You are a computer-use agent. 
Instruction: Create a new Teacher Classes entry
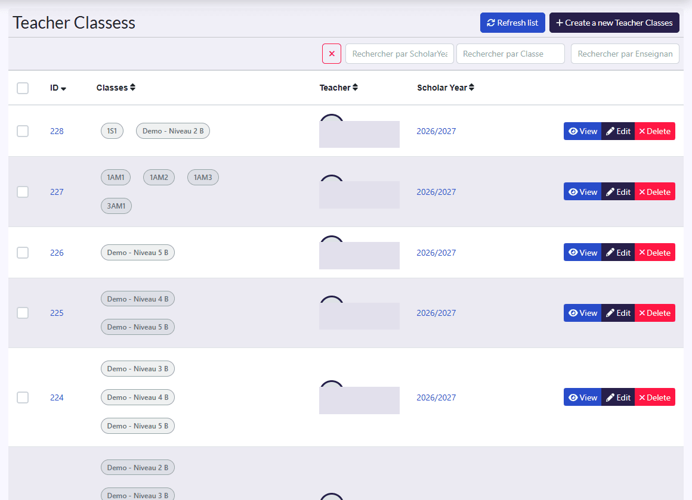[614, 23]
